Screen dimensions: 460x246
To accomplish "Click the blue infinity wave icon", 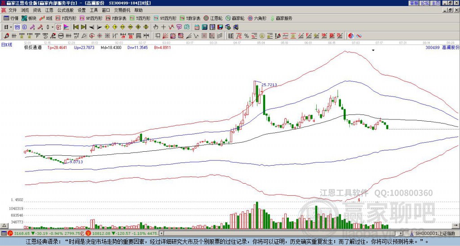I will tap(358, 36).
